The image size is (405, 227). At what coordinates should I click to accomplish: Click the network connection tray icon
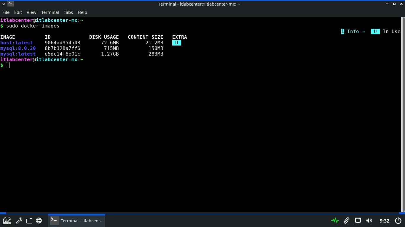click(358, 220)
